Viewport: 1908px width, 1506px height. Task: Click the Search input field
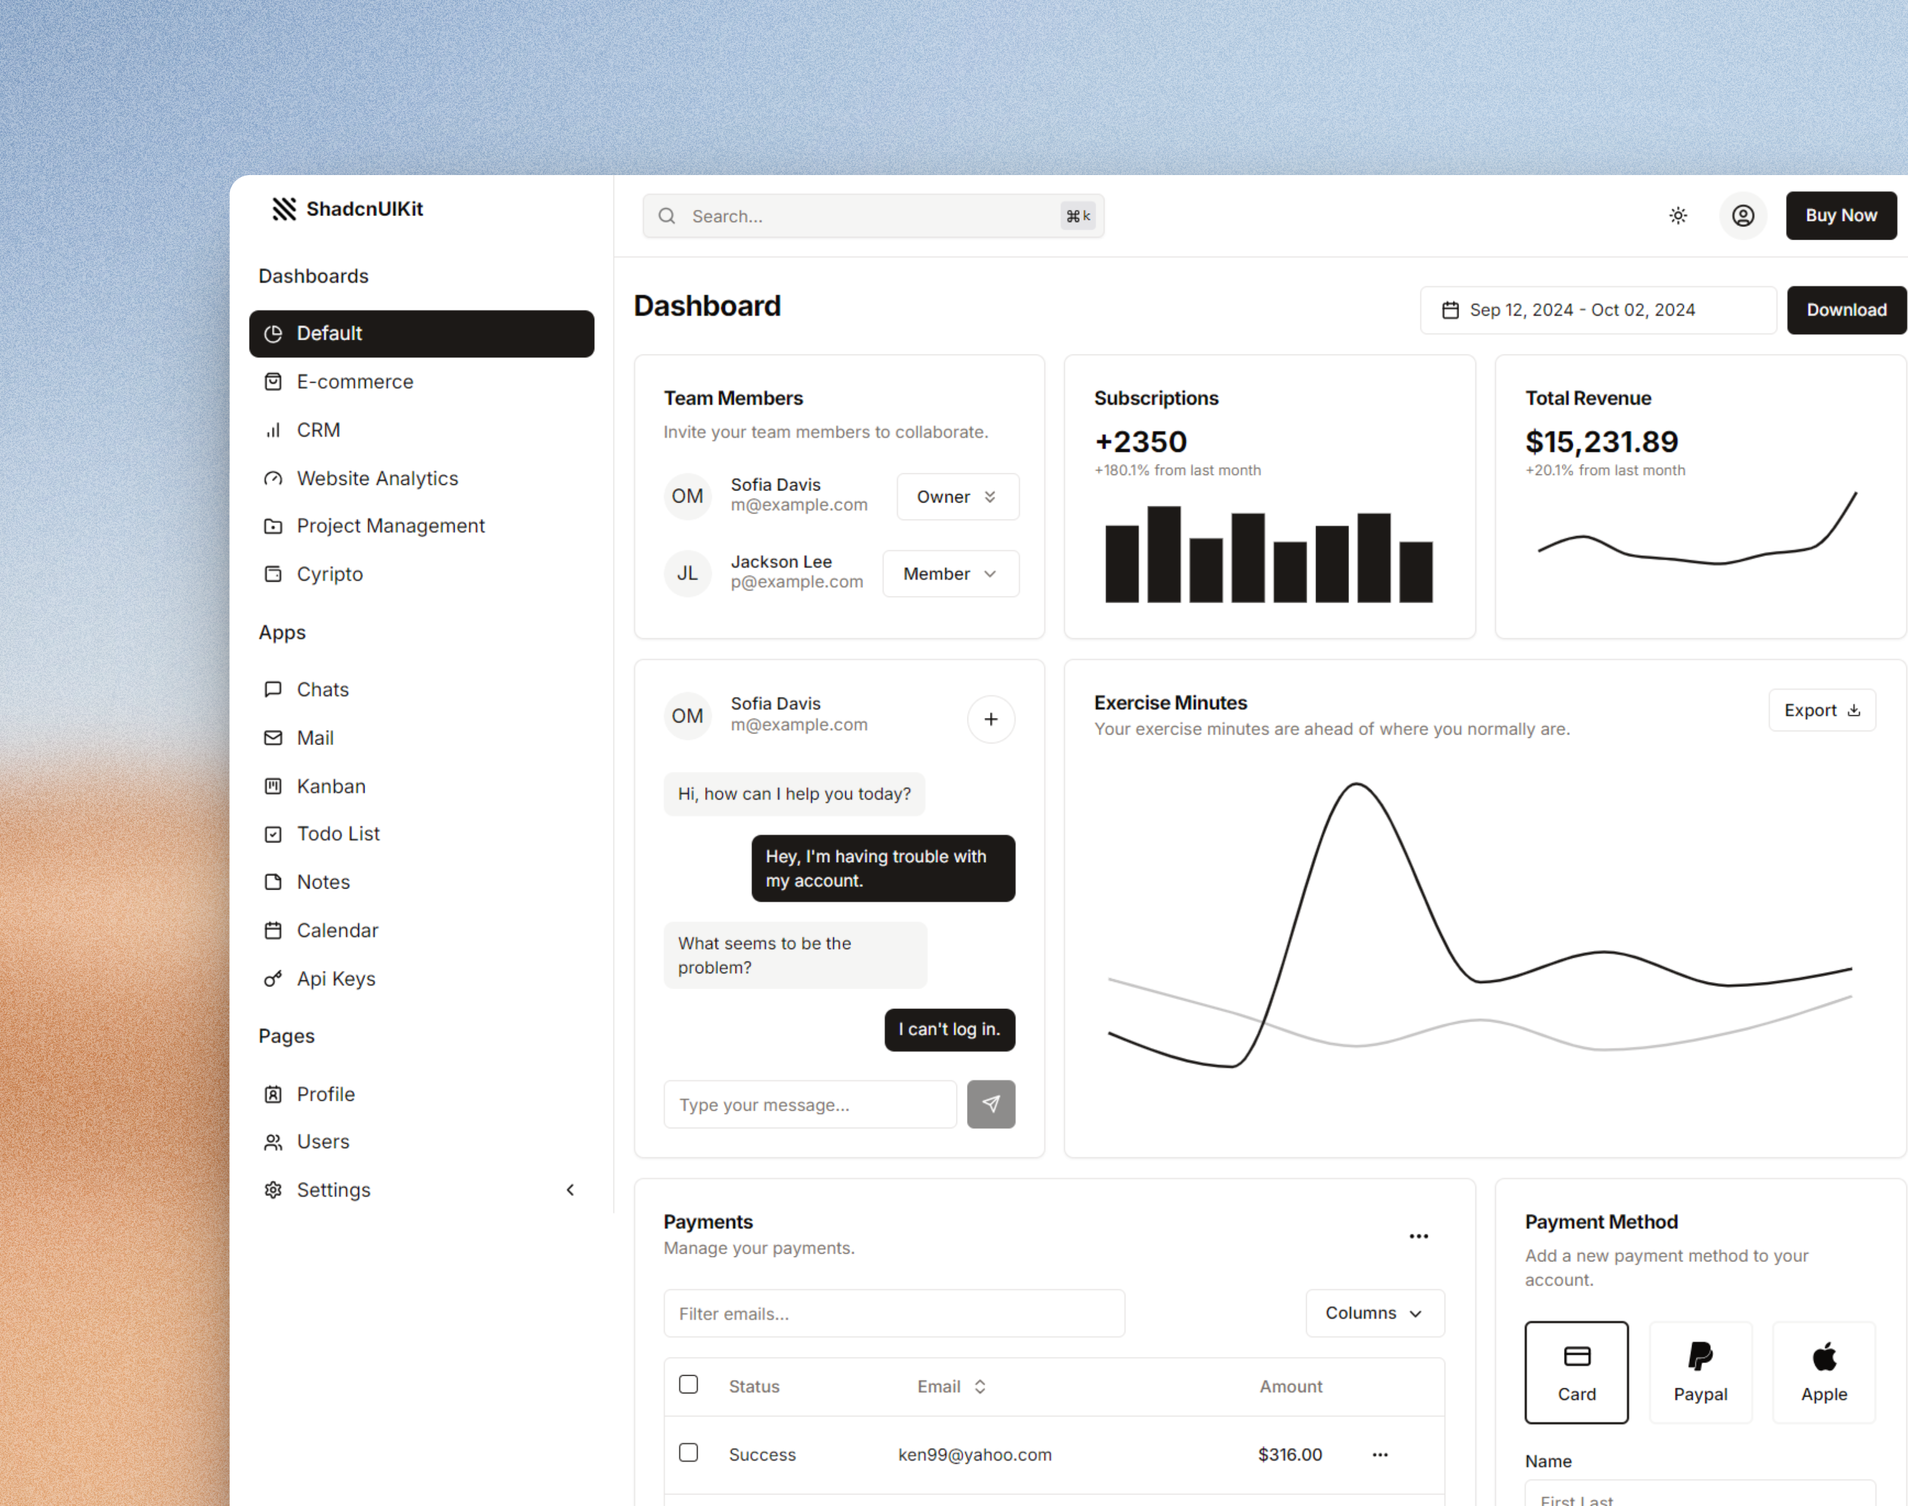point(873,216)
